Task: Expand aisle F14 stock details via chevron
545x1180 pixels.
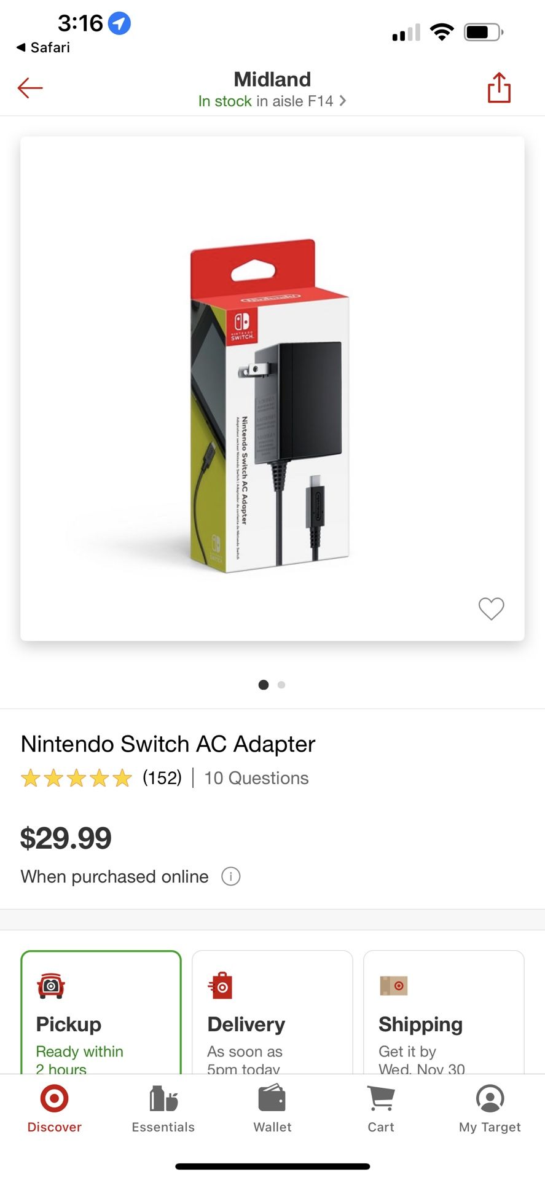Action: point(343,101)
